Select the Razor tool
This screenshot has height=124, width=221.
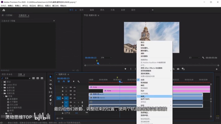51,88
